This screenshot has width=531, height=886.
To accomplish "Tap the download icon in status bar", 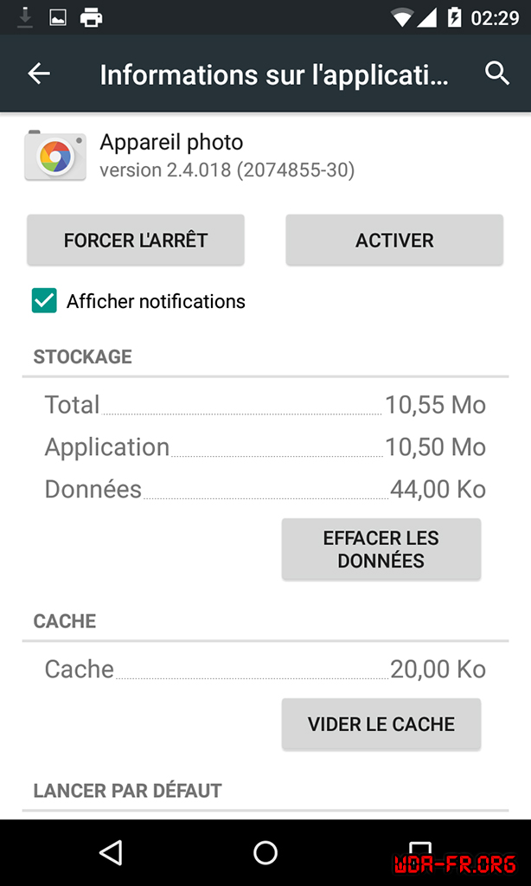I will click(25, 16).
